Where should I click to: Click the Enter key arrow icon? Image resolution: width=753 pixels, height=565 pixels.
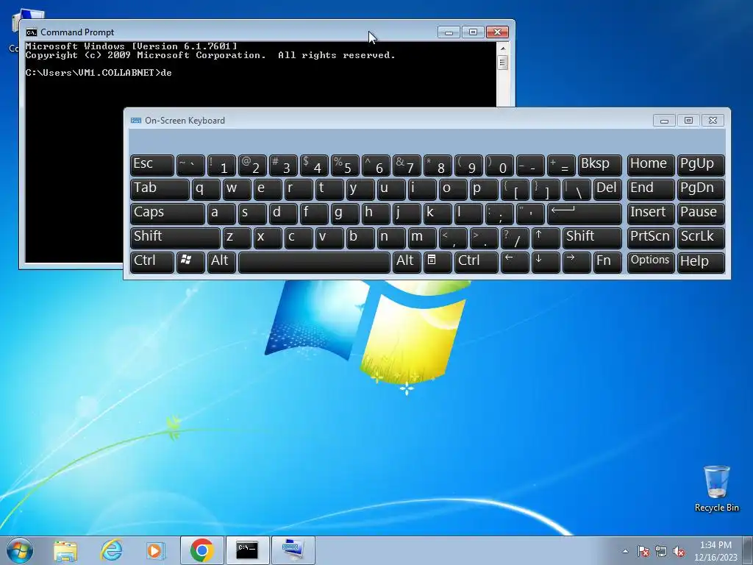tap(584, 213)
